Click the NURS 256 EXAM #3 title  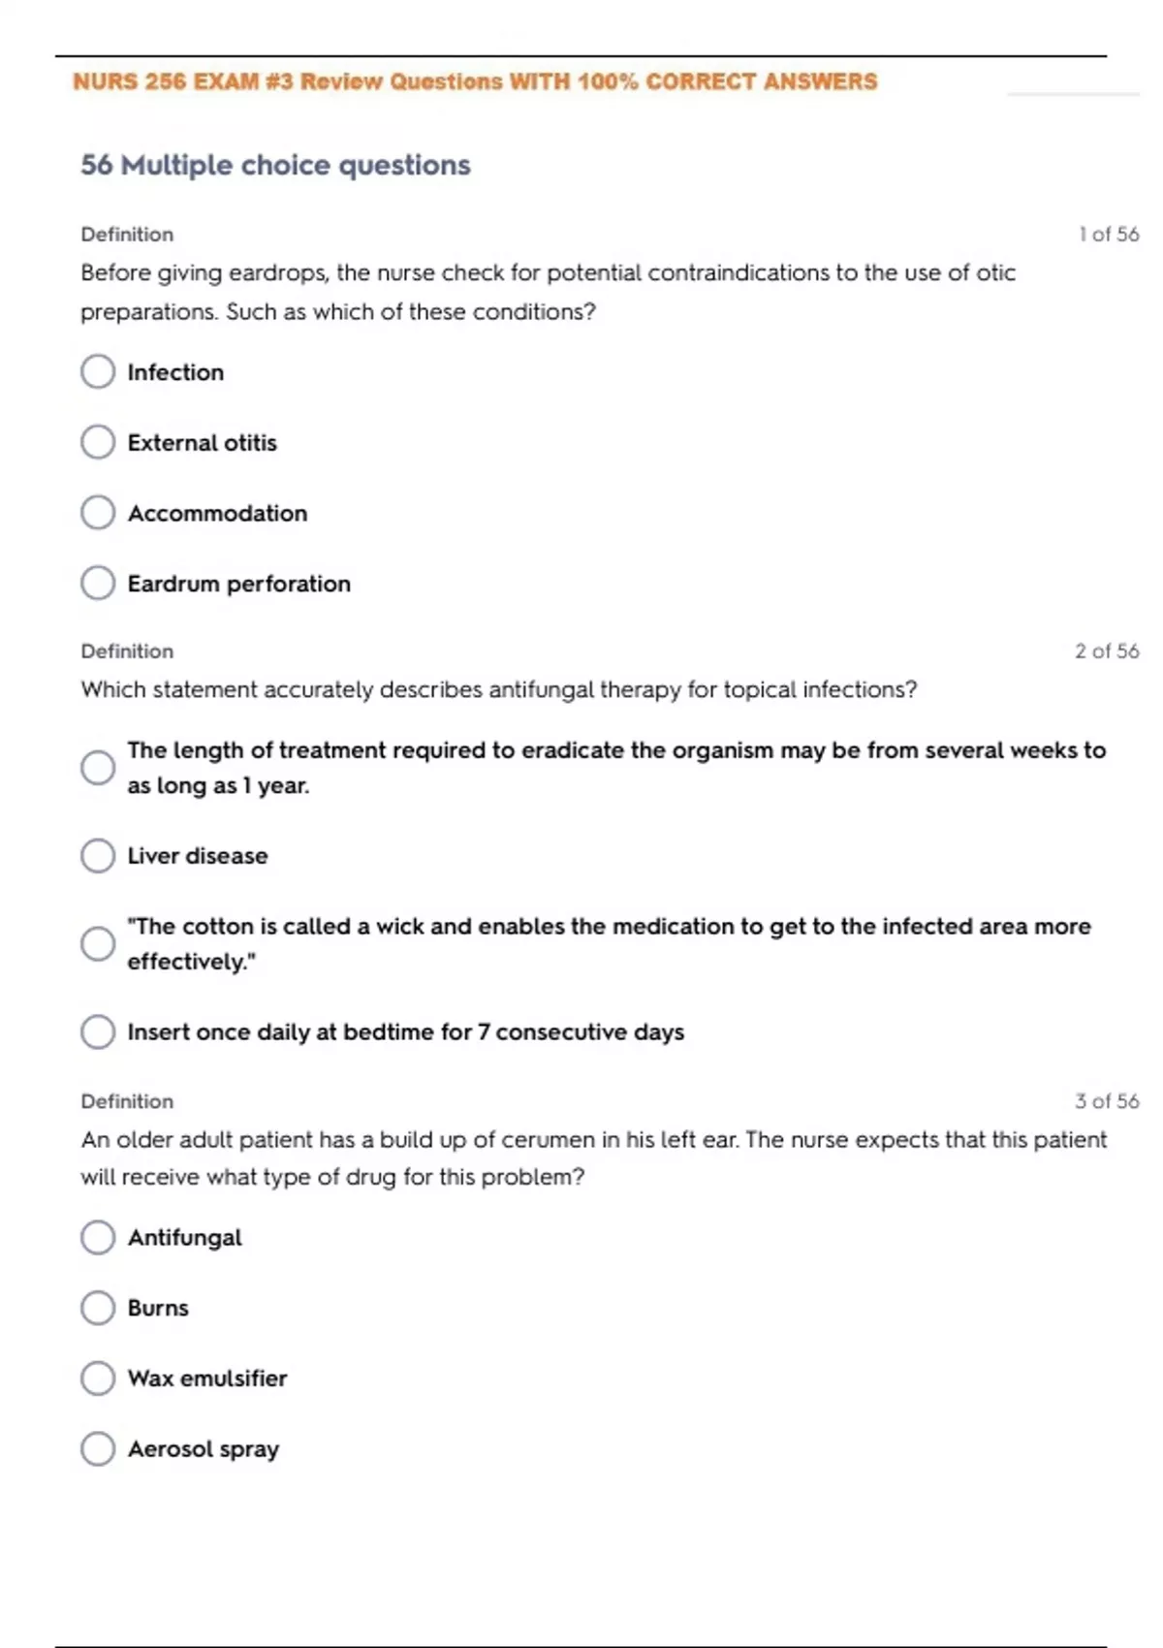475,81
